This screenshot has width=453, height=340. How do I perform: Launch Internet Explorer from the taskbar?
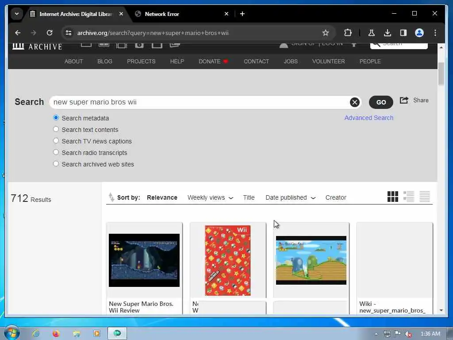(x=36, y=333)
